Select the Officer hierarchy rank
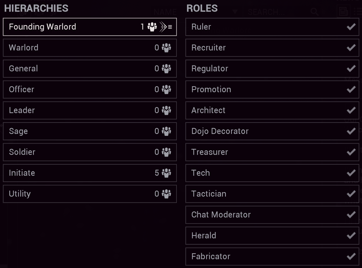 [x=89, y=89]
